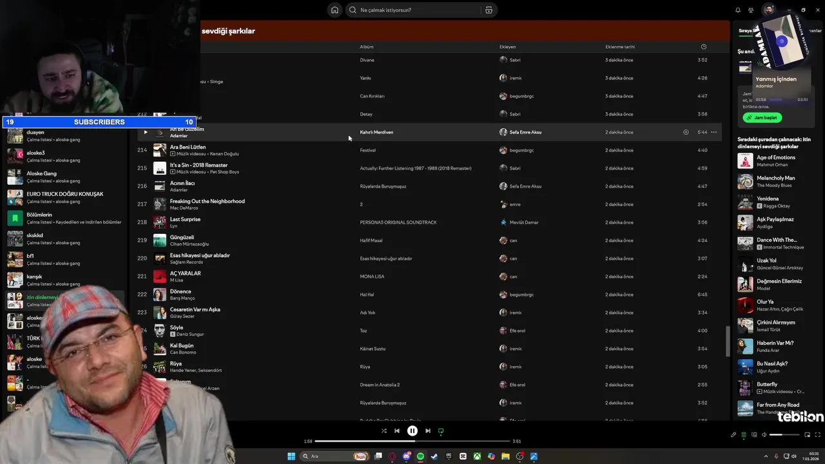Select the track "Freaking Out the Neighborhood"
The image size is (825, 464).
coord(207,201)
